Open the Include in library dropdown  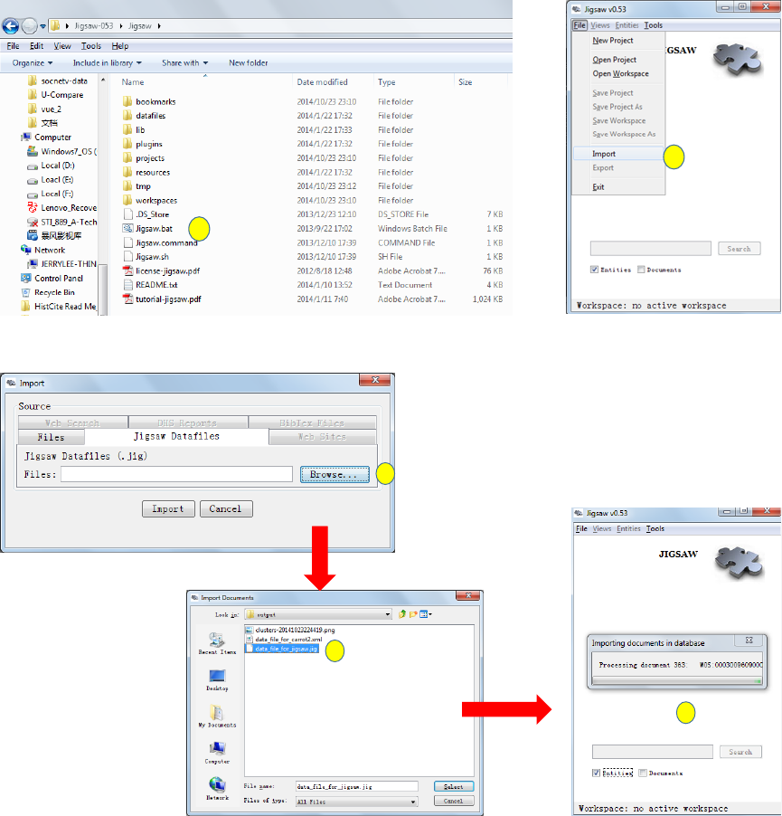pyautogui.click(x=107, y=63)
